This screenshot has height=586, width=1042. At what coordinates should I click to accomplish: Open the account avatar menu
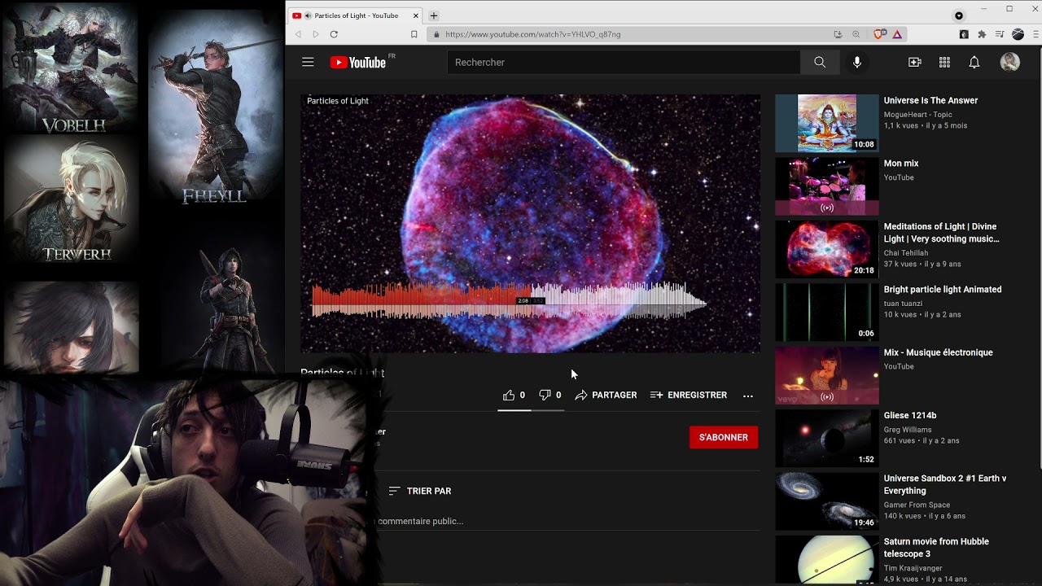pyautogui.click(x=1010, y=62)
